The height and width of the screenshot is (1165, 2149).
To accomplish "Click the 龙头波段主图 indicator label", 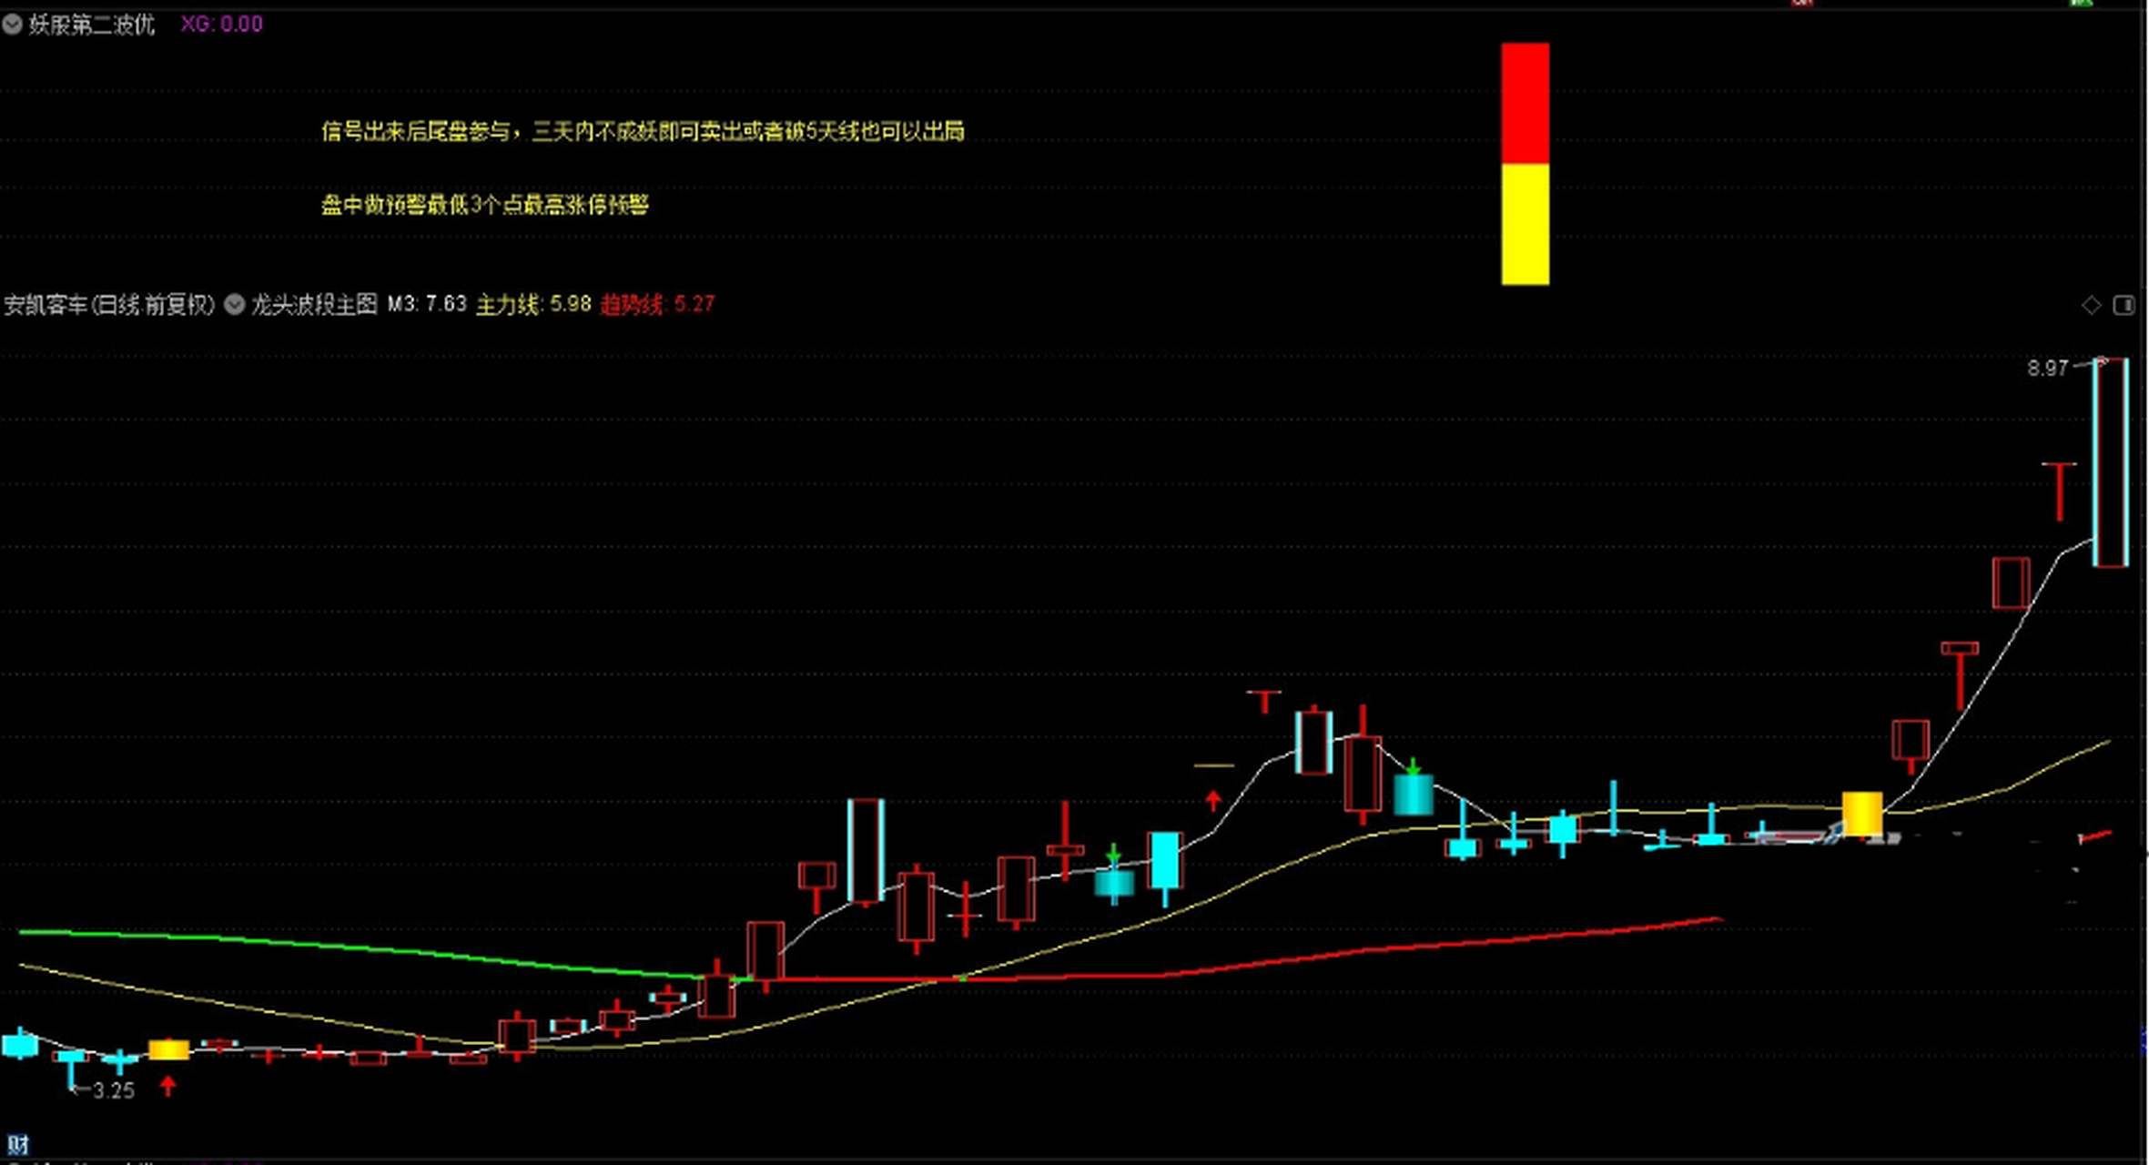I will 314,305.
